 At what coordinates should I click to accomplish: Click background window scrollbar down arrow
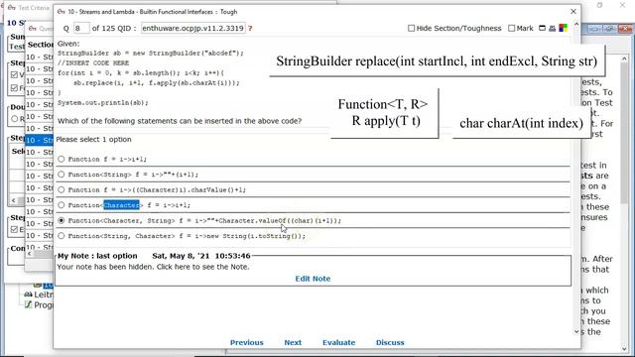[x=624, y=348]
